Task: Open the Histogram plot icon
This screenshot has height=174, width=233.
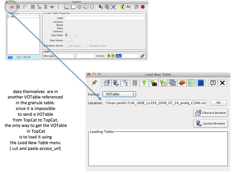Action: click(67, 7)
